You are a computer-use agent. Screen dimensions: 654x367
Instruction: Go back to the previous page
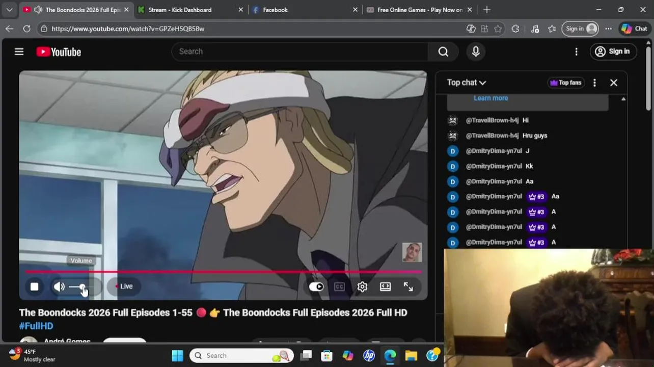[9, 29]
